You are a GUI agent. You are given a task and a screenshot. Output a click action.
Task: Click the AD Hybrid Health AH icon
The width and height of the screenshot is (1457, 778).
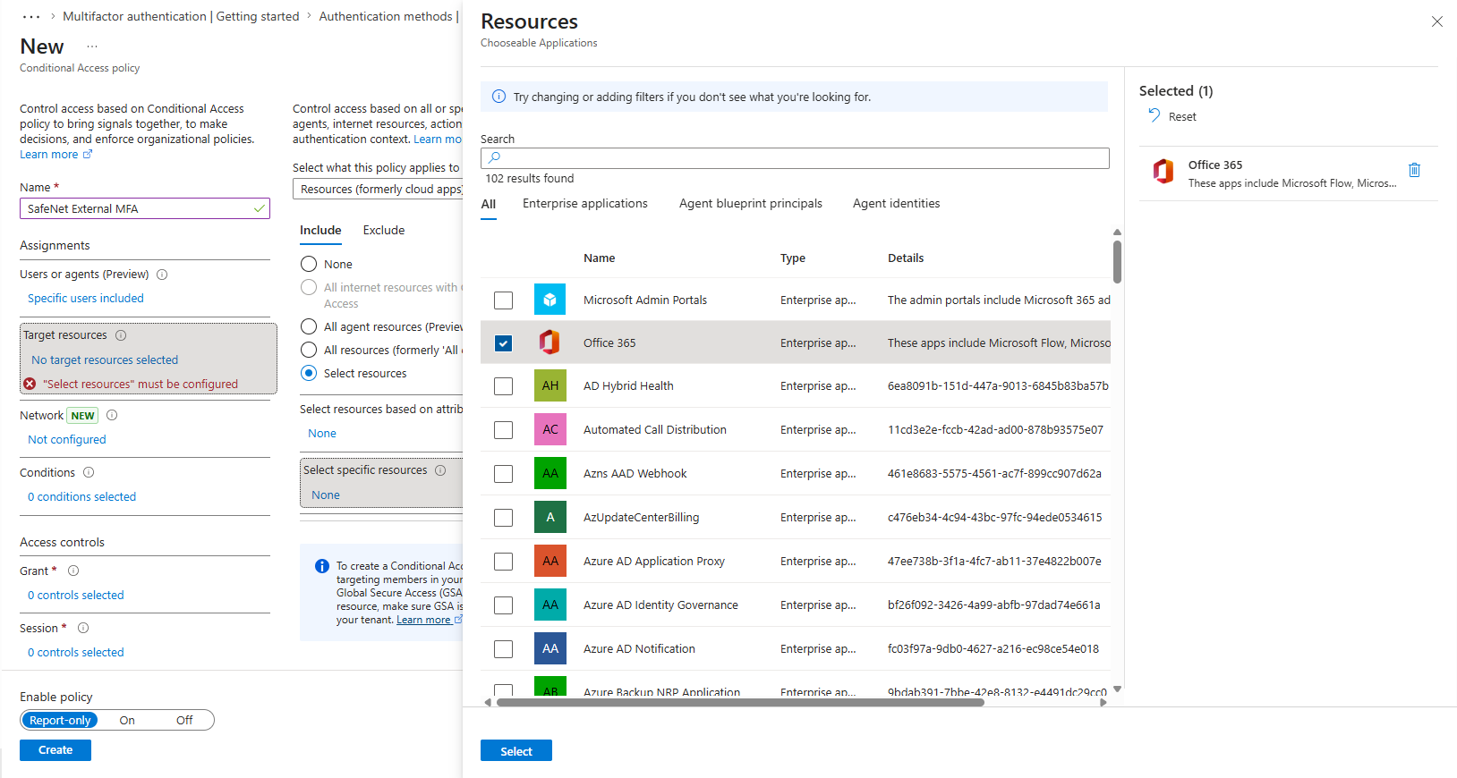coord(550,385)
